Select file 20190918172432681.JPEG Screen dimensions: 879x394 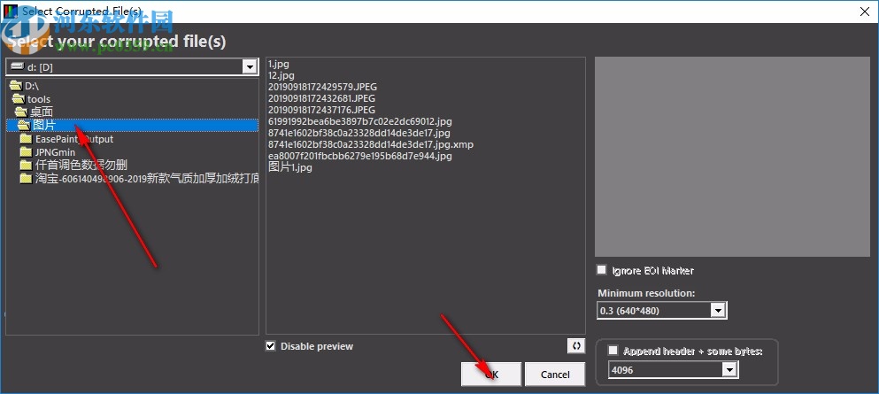(322, 98)
